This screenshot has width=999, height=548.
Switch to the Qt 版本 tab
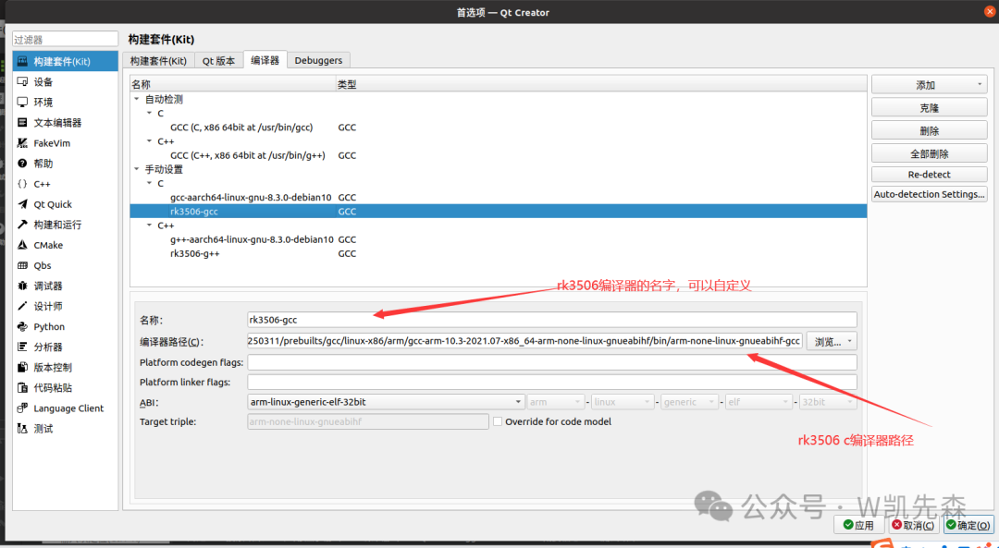point(219,61)
